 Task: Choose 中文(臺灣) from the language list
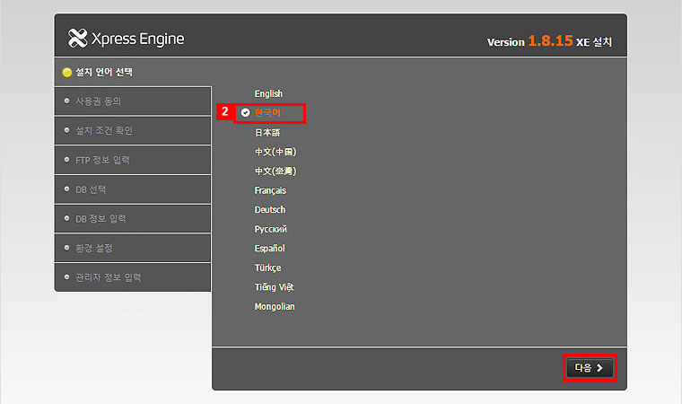[275, 171]
